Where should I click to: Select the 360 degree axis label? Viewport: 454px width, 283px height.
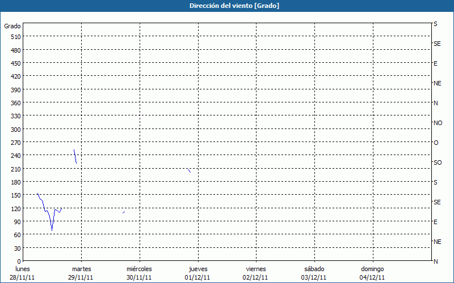coord(16,103)
